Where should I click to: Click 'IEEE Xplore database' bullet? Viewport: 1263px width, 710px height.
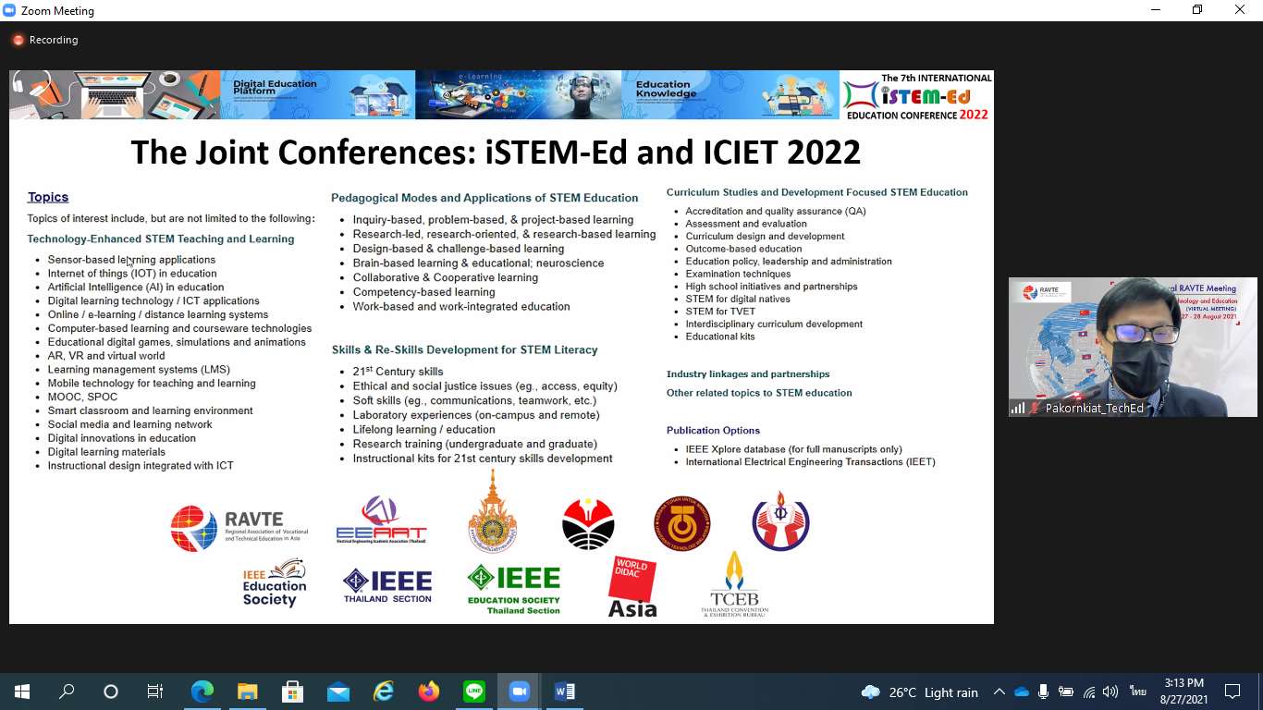(794, 449)
